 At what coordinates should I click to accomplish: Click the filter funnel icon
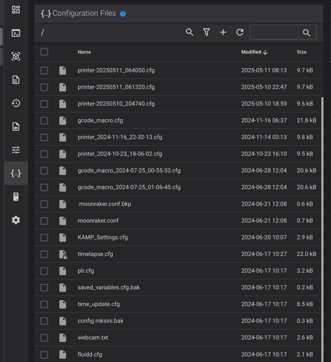(x=207, y=32)
